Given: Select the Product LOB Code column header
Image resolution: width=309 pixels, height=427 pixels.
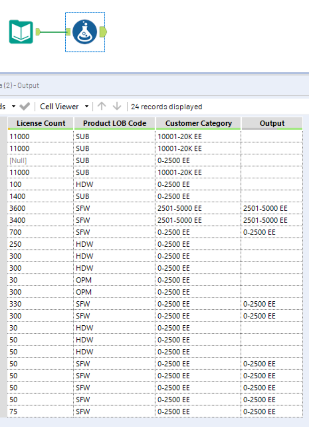Looking at the screenshot, I should click(x=114, y=123).
